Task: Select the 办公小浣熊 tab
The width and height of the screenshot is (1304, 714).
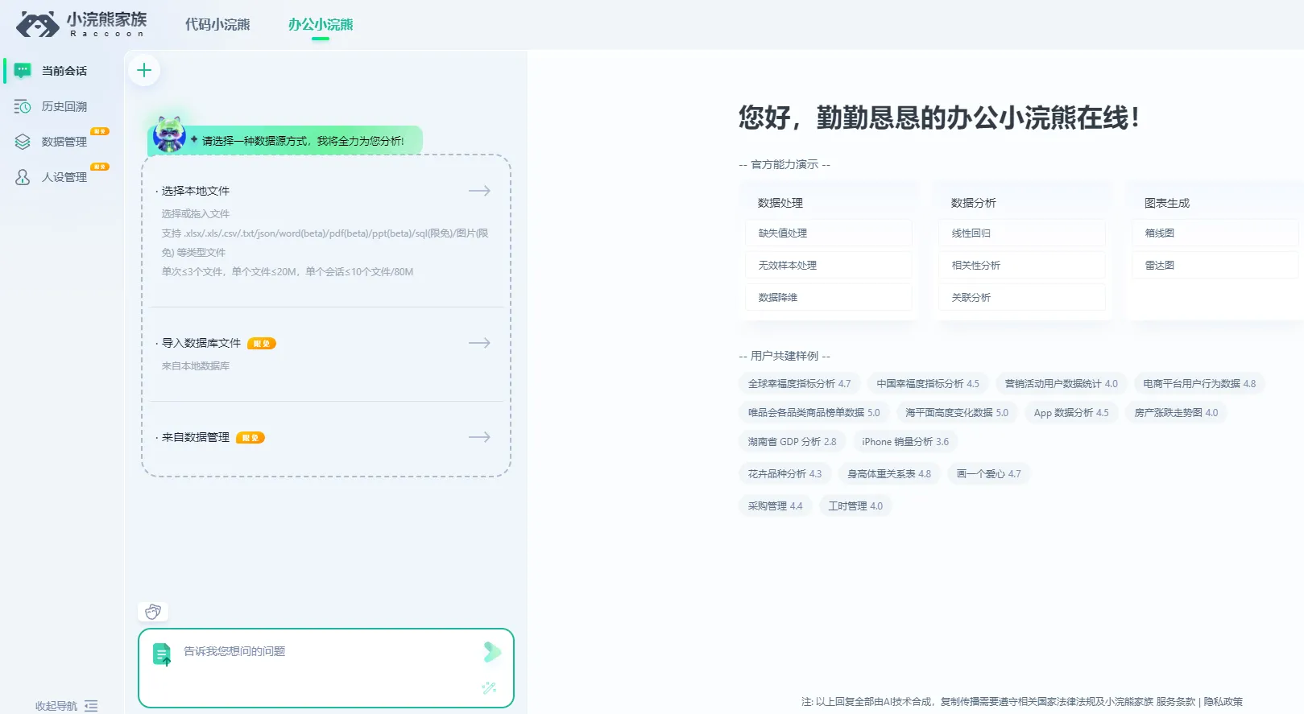Action: [321, 24]
